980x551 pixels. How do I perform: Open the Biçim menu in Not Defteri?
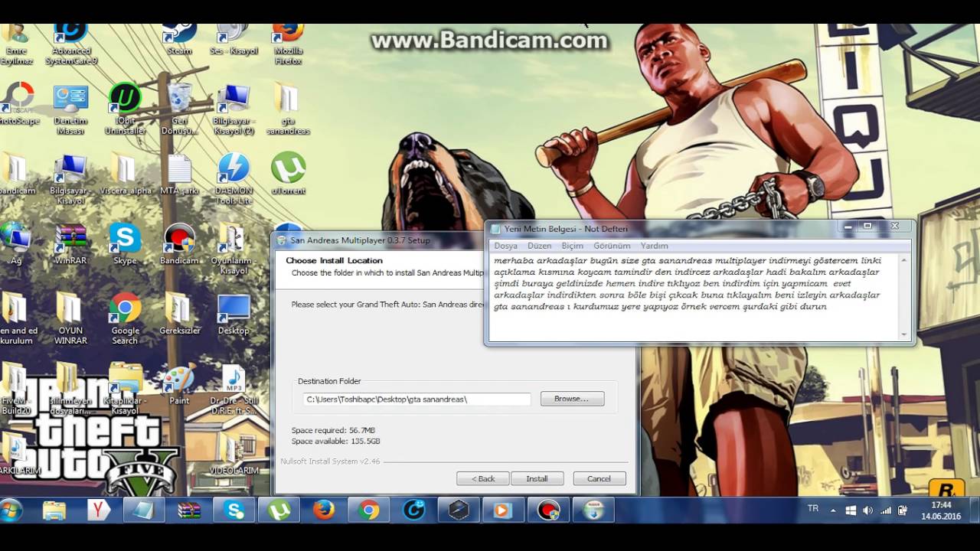572,246
